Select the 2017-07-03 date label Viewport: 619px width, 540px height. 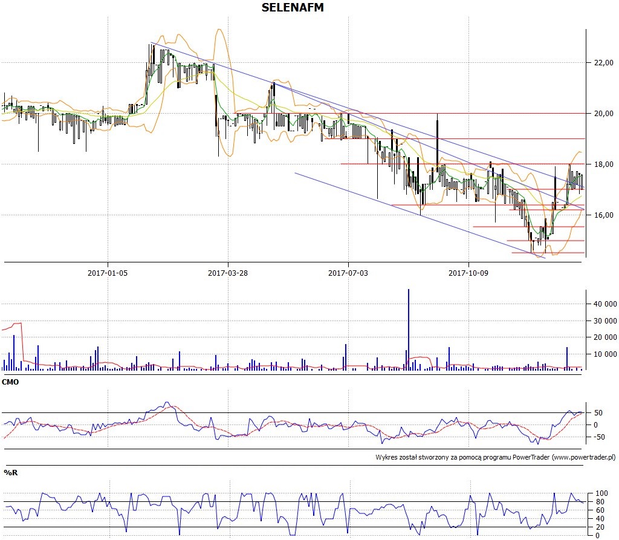(348, 273)
